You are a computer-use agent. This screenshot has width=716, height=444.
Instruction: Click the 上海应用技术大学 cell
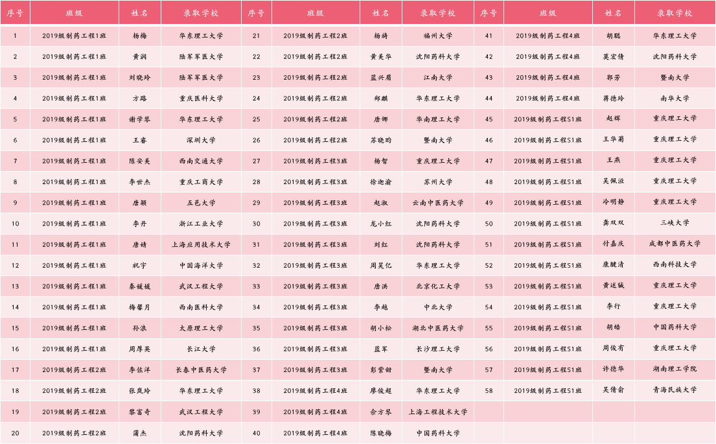[x=201, y=245]
